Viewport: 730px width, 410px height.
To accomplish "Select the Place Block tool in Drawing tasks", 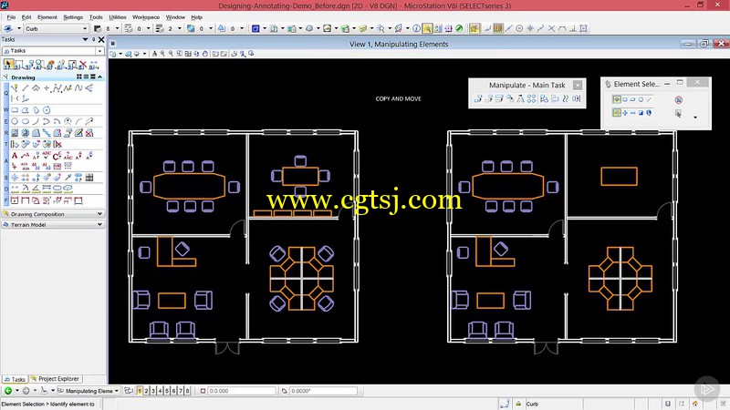I will (15, 110).
